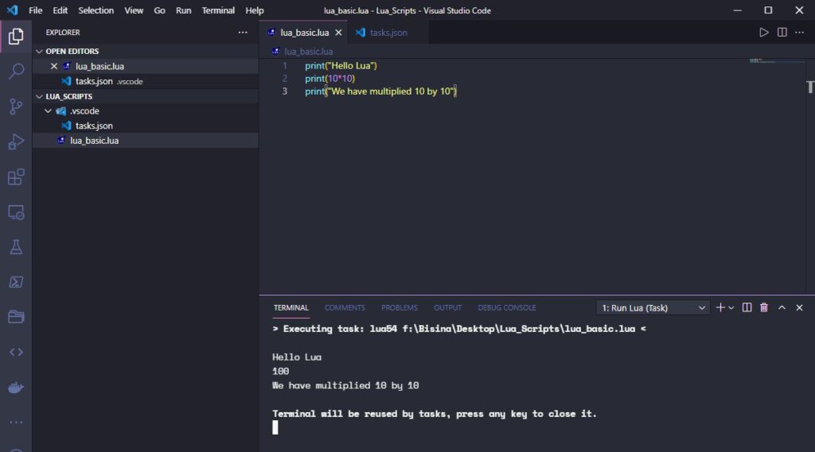Open the Terminal menu
The image size is (815, 452).
pyautogui.click(x=218, y=10)
